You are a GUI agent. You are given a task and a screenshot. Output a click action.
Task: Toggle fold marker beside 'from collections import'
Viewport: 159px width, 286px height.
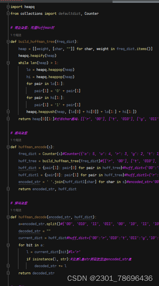coord(8,14)
